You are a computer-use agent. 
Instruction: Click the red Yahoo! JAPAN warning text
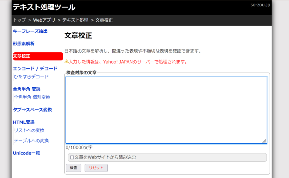pos(128,62)
